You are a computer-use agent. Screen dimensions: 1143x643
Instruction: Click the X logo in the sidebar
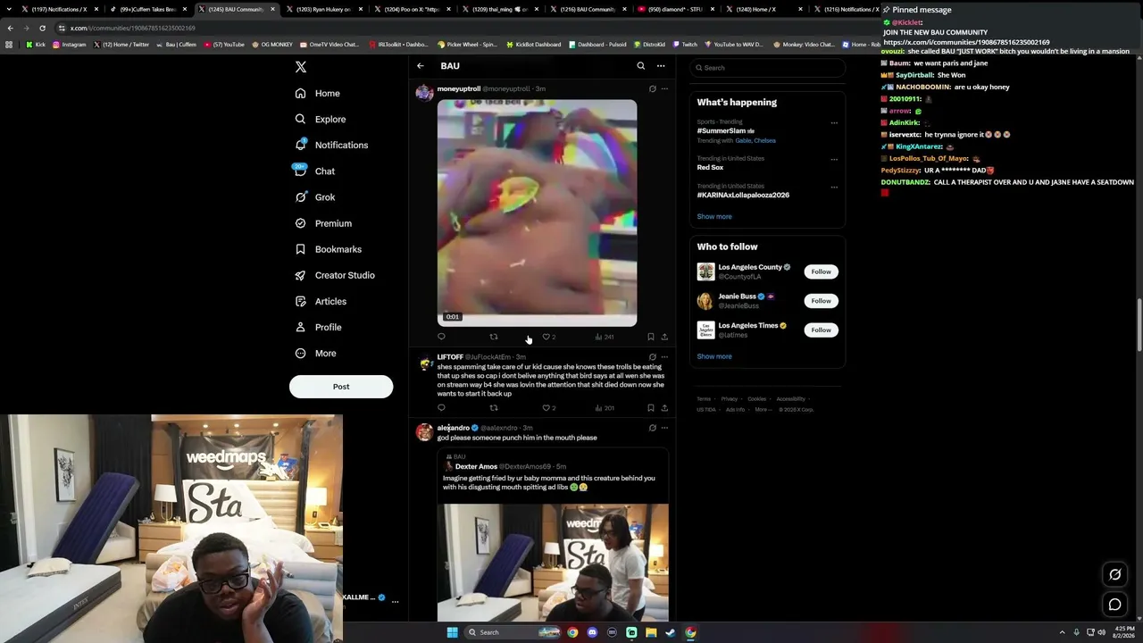click(301, 67)
